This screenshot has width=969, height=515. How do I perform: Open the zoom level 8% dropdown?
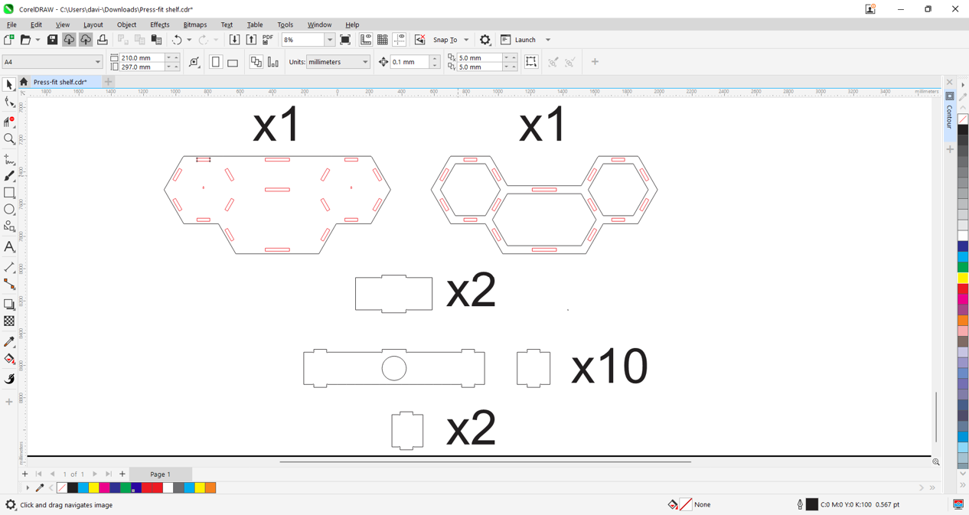click(330, 40)
